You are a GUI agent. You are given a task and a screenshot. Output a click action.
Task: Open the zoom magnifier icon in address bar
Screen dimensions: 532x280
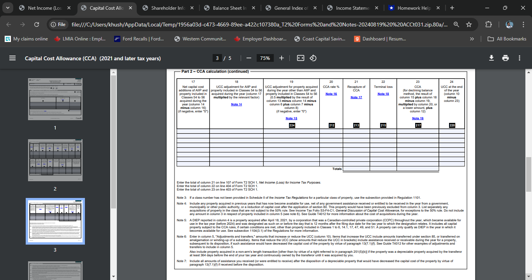click(x=456, y=24)
